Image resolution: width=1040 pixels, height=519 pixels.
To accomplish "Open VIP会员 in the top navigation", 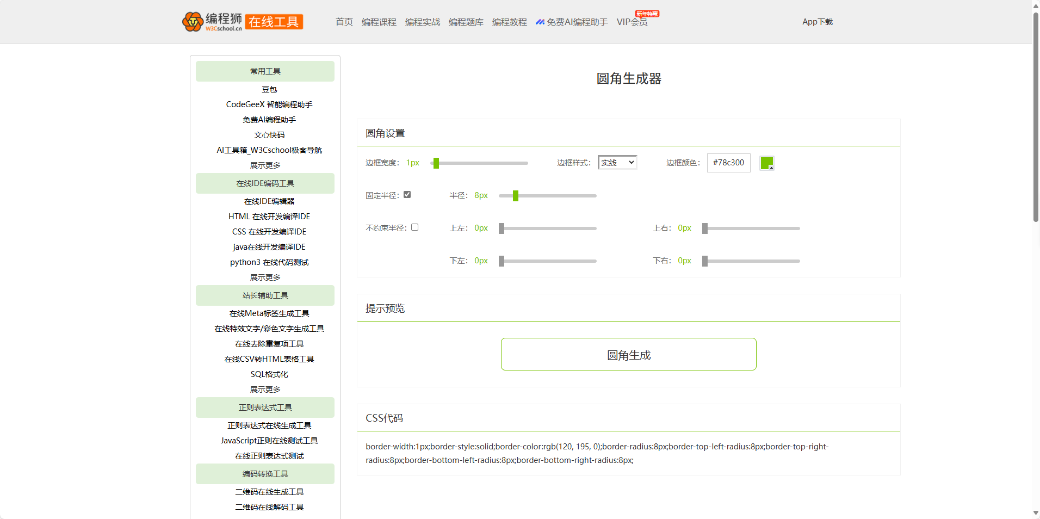I will [x=632, y=22].
